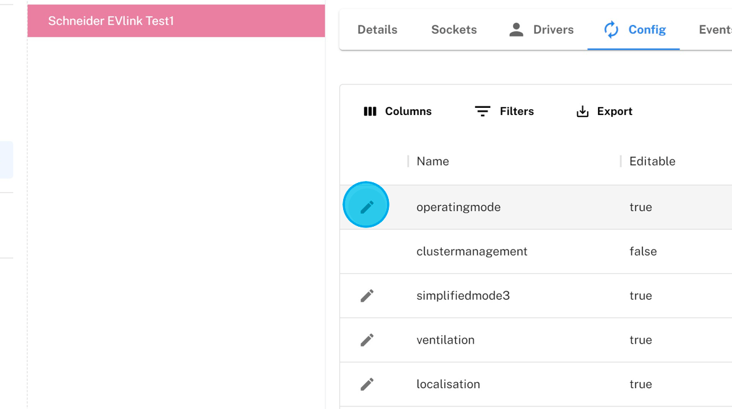
Task: Select the clustermanagement row name
Action: 471,252
